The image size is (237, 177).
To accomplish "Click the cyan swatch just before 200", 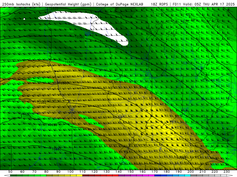I will click(x=188, y=176).
